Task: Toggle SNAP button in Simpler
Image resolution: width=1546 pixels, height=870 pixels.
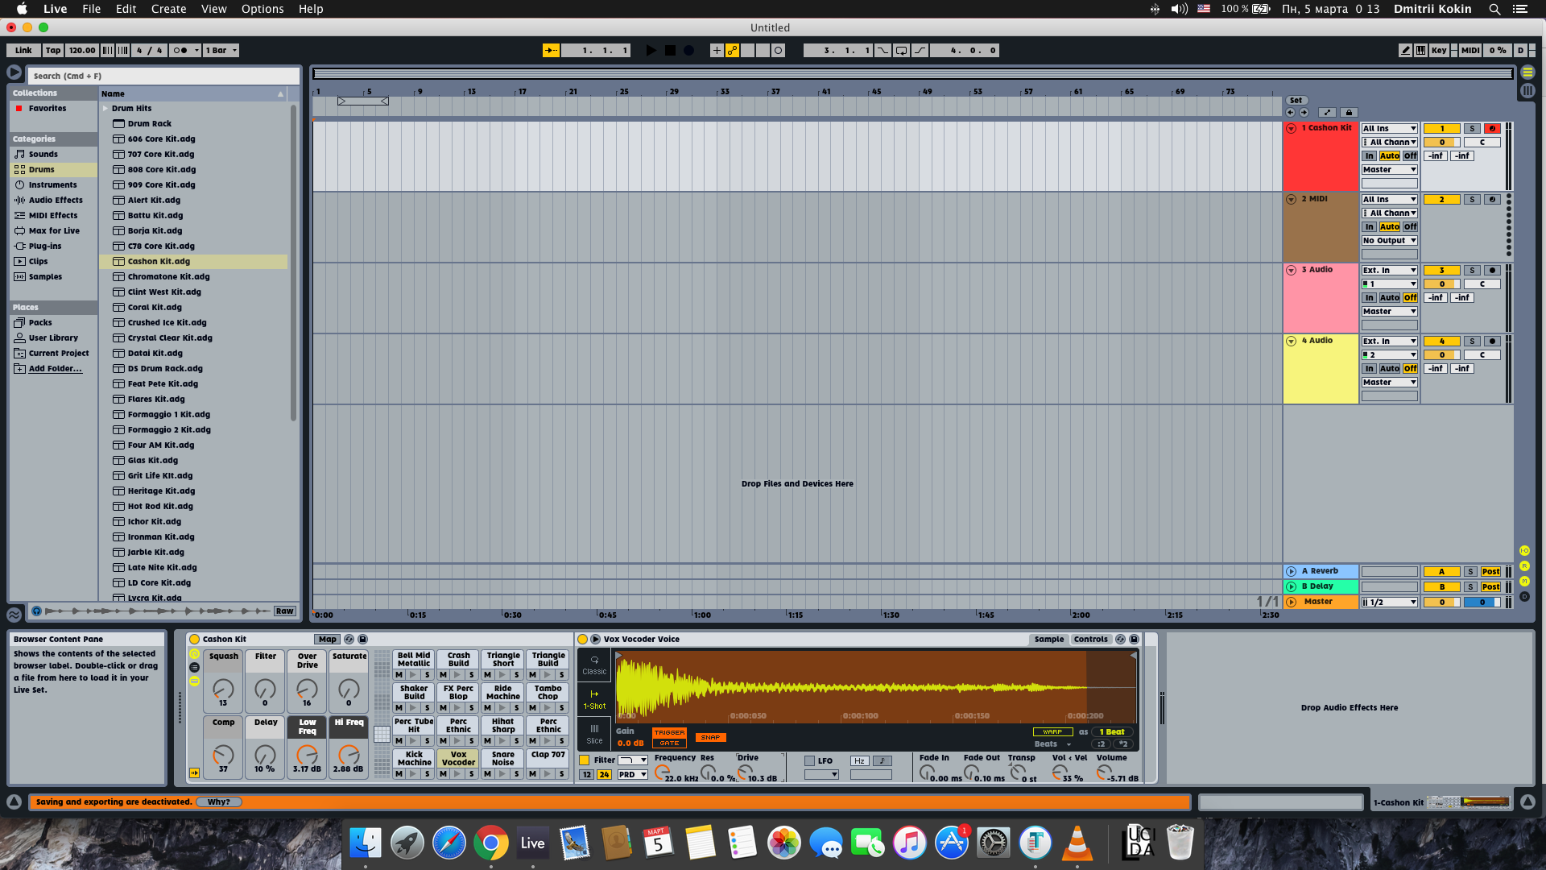Action: pyautogui.click(x=710, y=737)
